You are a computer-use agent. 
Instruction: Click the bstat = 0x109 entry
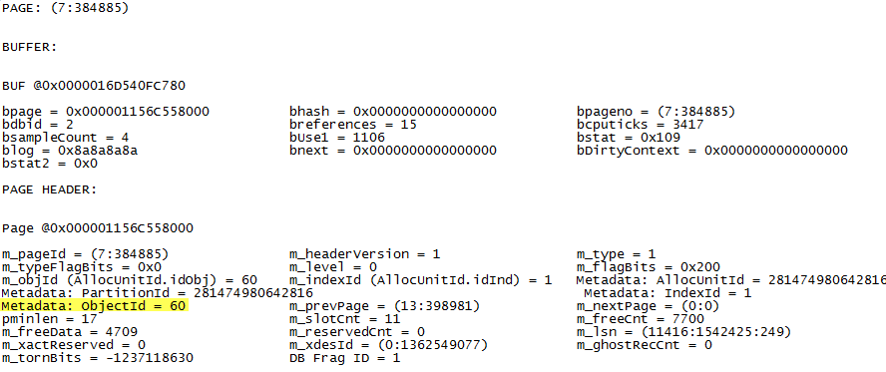click(x=629, y=138)
